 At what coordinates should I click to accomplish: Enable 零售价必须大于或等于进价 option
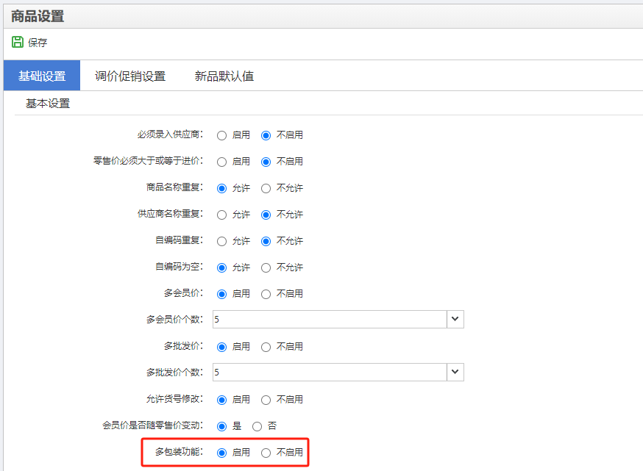click(221, 162)
